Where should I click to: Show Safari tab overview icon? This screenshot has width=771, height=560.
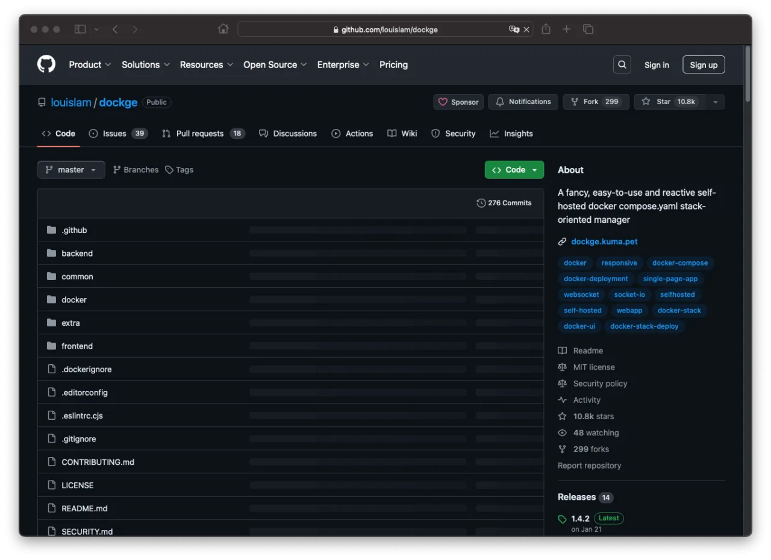tap(588, 29)
